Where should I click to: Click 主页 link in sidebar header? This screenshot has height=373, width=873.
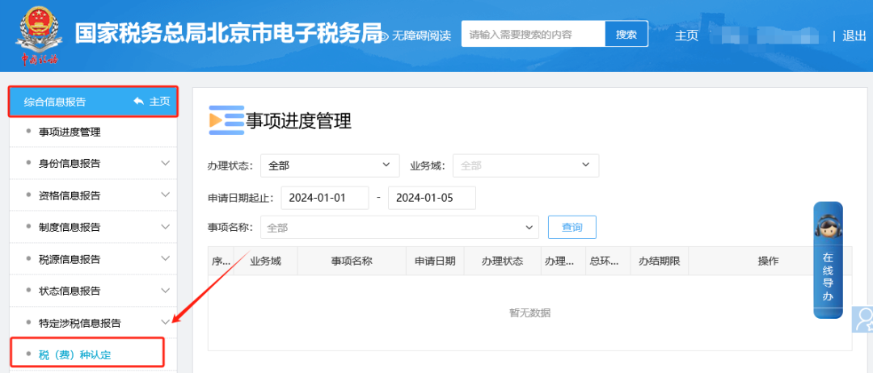coord(160,102)
